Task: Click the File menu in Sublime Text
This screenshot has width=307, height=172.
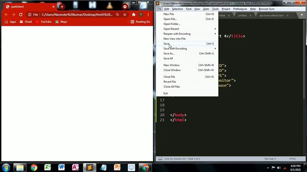Action: point(159,9)
